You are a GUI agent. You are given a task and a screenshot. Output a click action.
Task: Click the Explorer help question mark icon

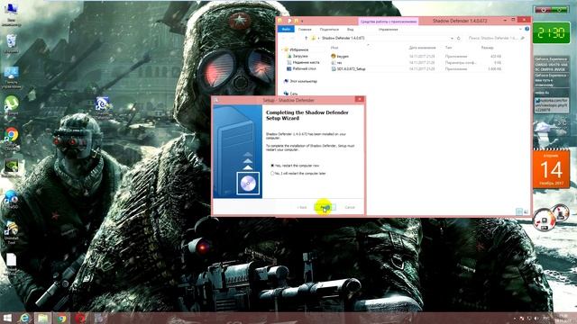point(527,29)
